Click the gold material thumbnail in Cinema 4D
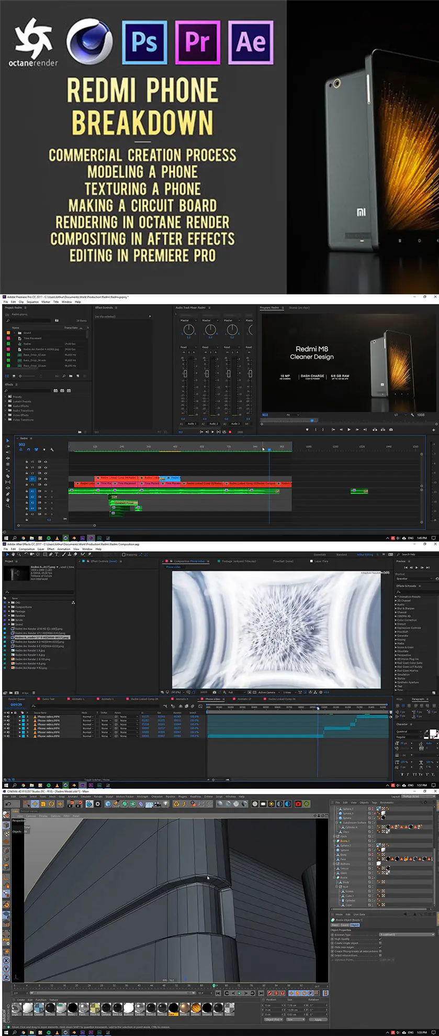The width and height of the screenshot is (439, 1036). point(184,1007)
